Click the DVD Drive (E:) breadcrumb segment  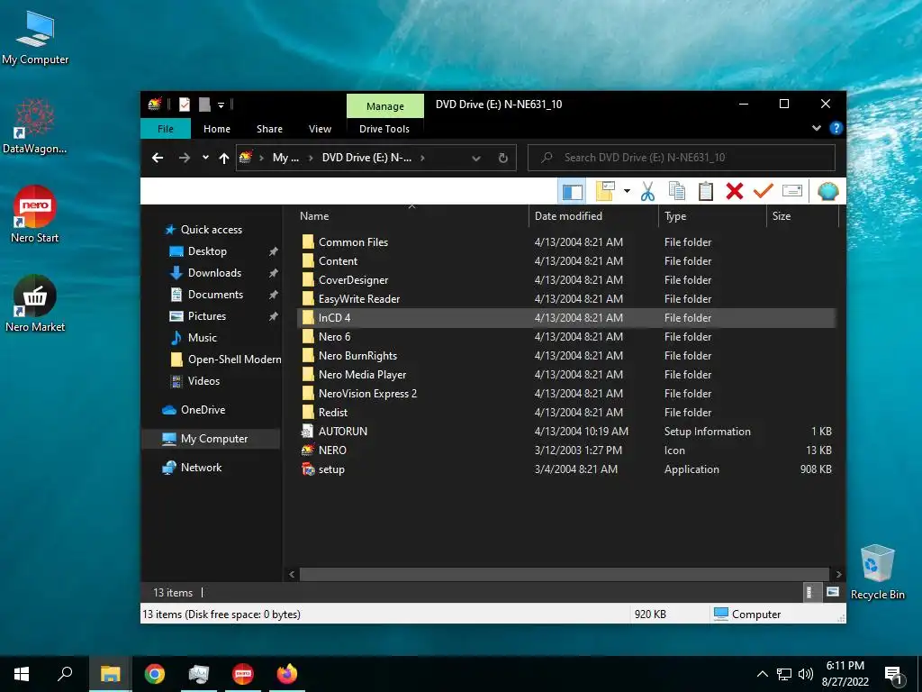point(367,157)
